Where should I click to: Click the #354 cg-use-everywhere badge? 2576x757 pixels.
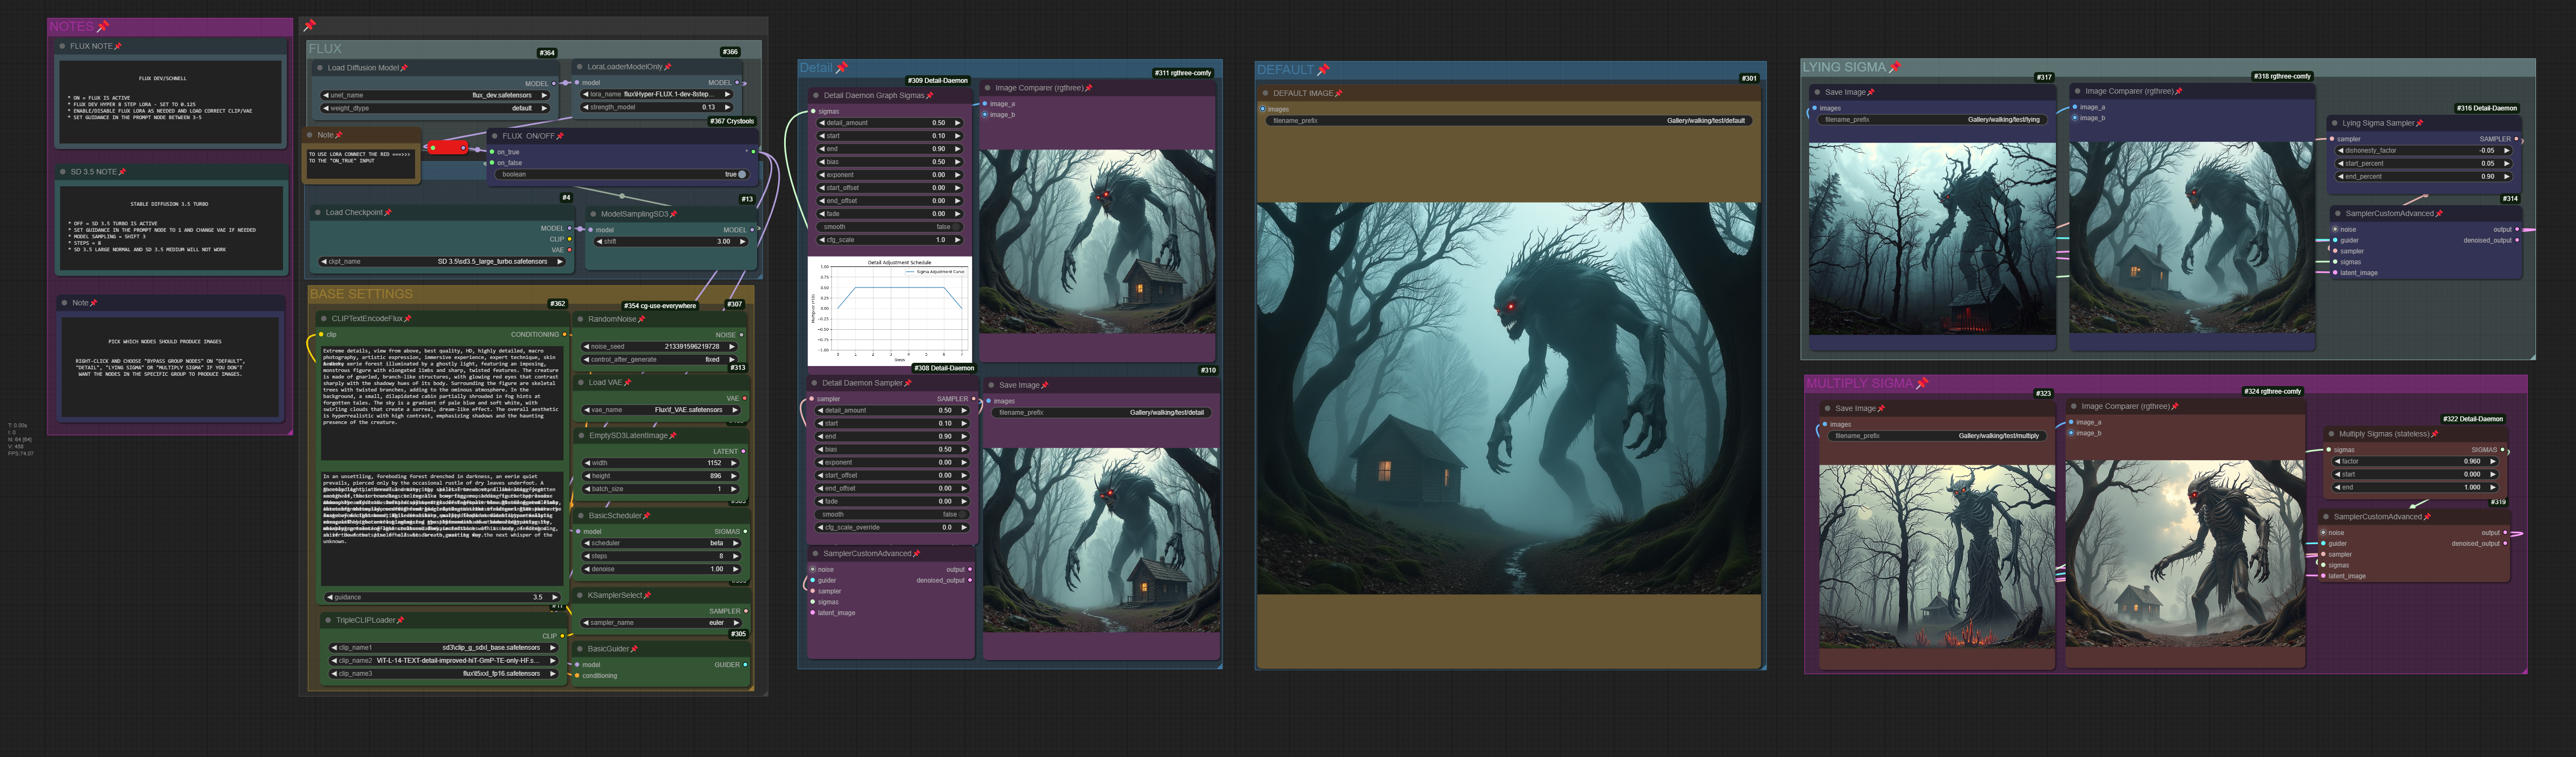pos(659,305)
